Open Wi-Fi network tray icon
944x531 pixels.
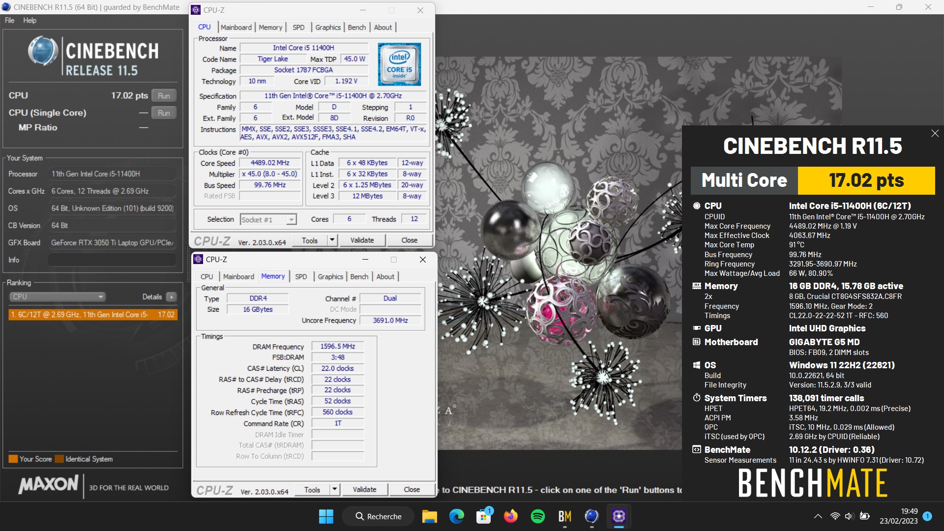click(x=835, y=516)
